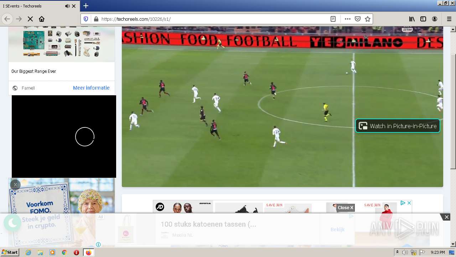Open the system volume control
The width and height of the screenshot is (456, 257).
click(x=405, y=252)
